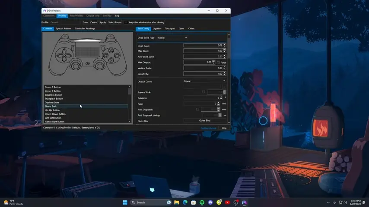
Task: Click the Options button on the controller diagram
Action: [x=103, y=48]
